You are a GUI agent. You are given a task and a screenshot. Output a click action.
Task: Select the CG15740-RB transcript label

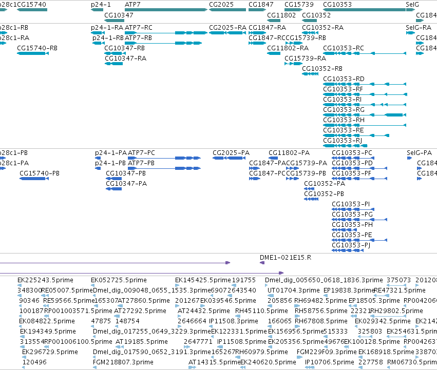tap(37, 48)
